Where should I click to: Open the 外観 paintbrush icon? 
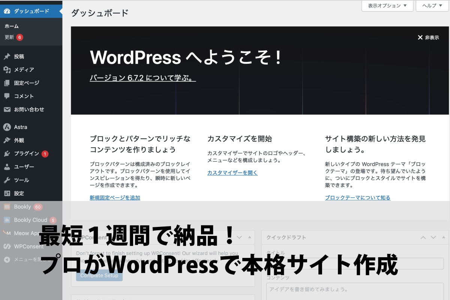7,140
